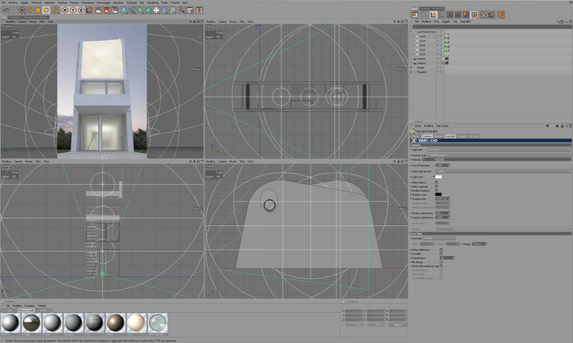Select the Scale tool
This screenshot has height=343, width=573.
point(38,10)
